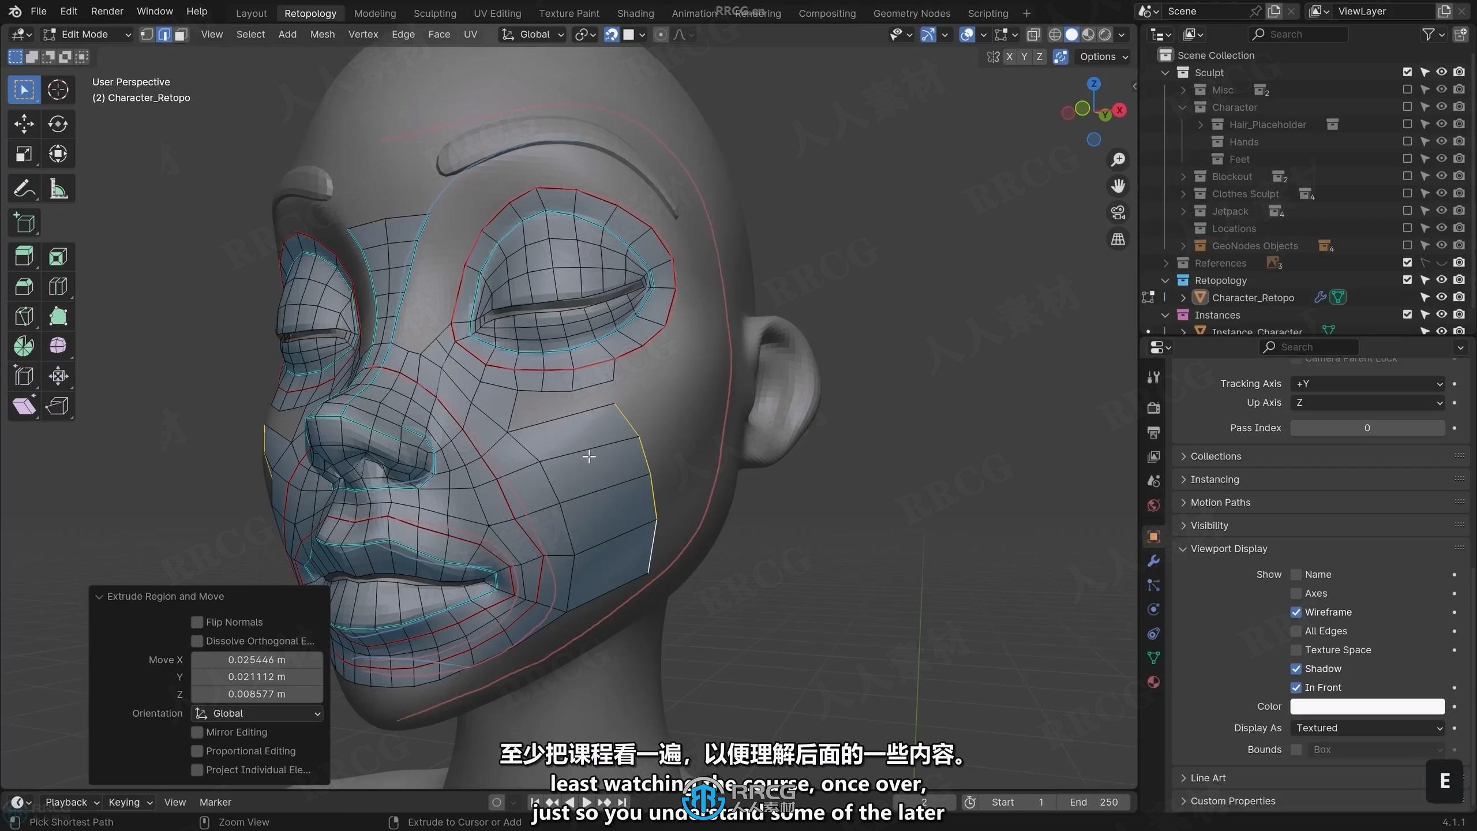Switch to the UV Editing workspace tab
This screenshot has width=1477, height=831.
click(x=497, y=13)
